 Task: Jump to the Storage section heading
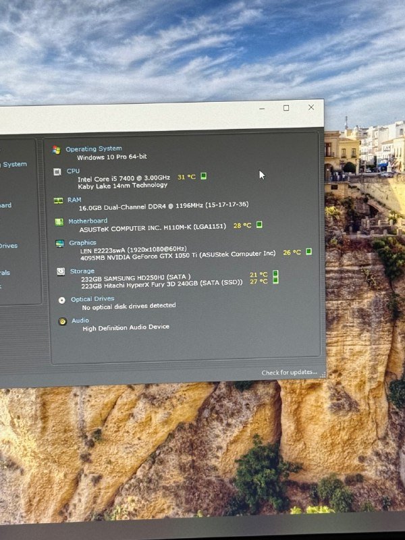tap(82, 271)
